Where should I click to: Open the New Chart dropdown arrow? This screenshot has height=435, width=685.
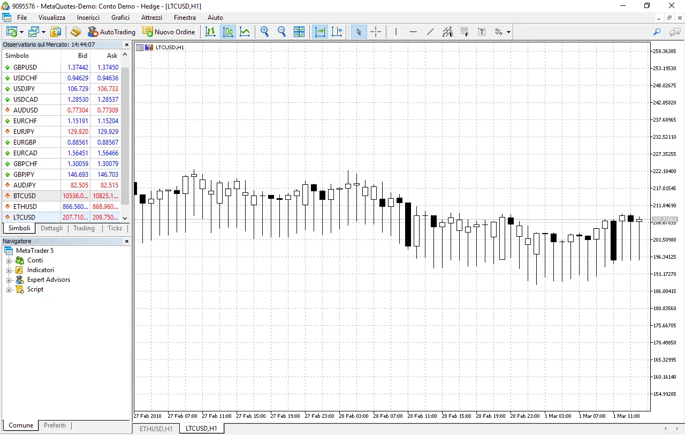21,32
